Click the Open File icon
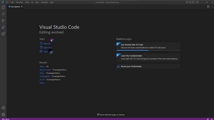 point(41,47)
